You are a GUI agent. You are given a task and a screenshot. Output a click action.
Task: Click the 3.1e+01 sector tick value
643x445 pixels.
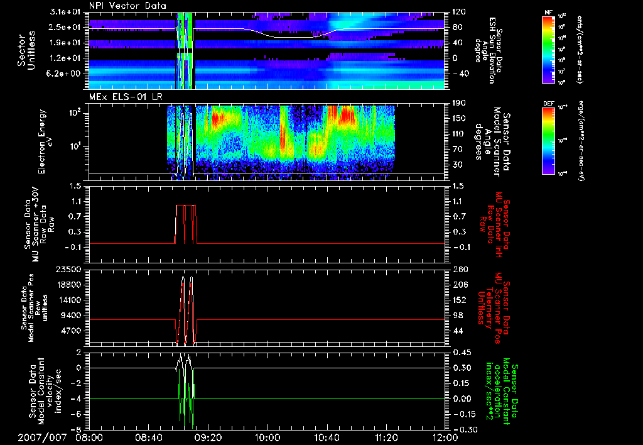pyautogui.click(x=65, y=11)
